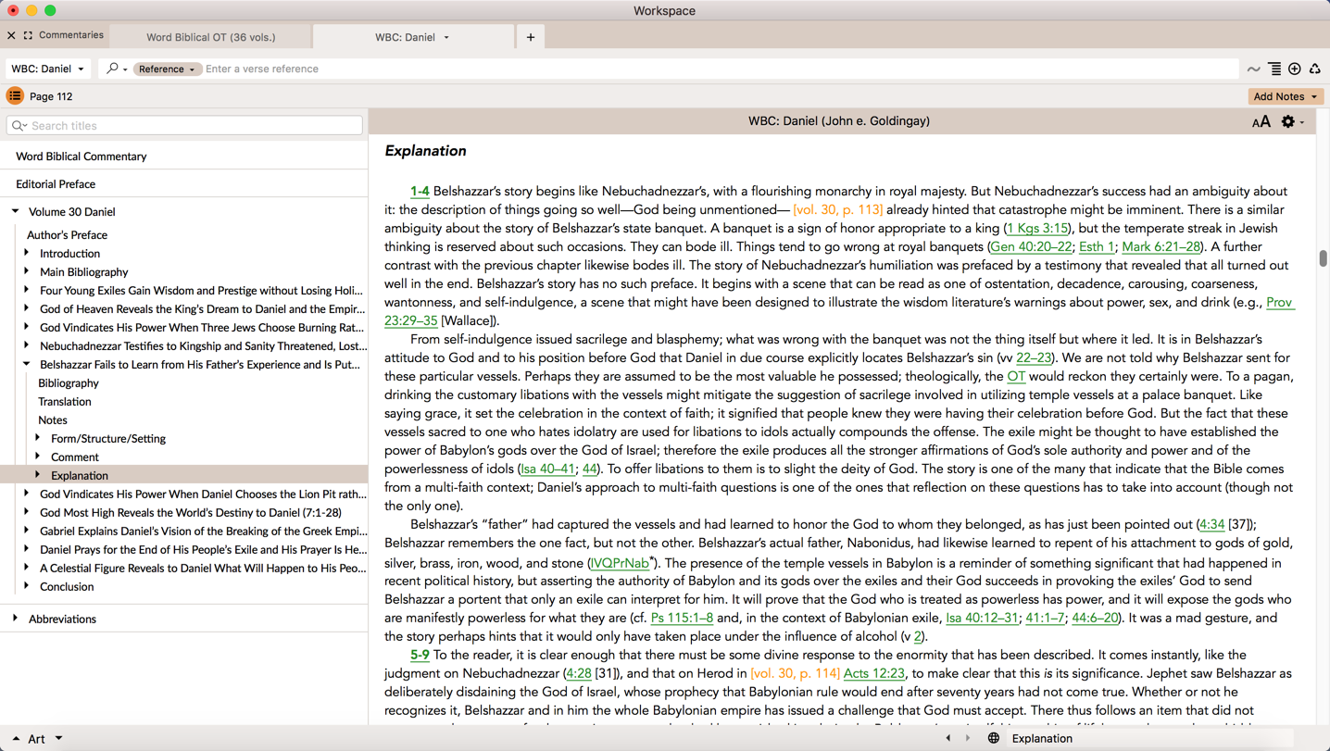Click the indented lines list icon
Image resolution: width=1330 pixels, height=751 pixels.
(x=1274, y=69)
